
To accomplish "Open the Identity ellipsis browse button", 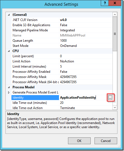I will [x=110, y=98].
